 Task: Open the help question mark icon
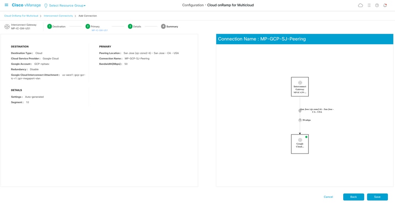click(377, 5)
